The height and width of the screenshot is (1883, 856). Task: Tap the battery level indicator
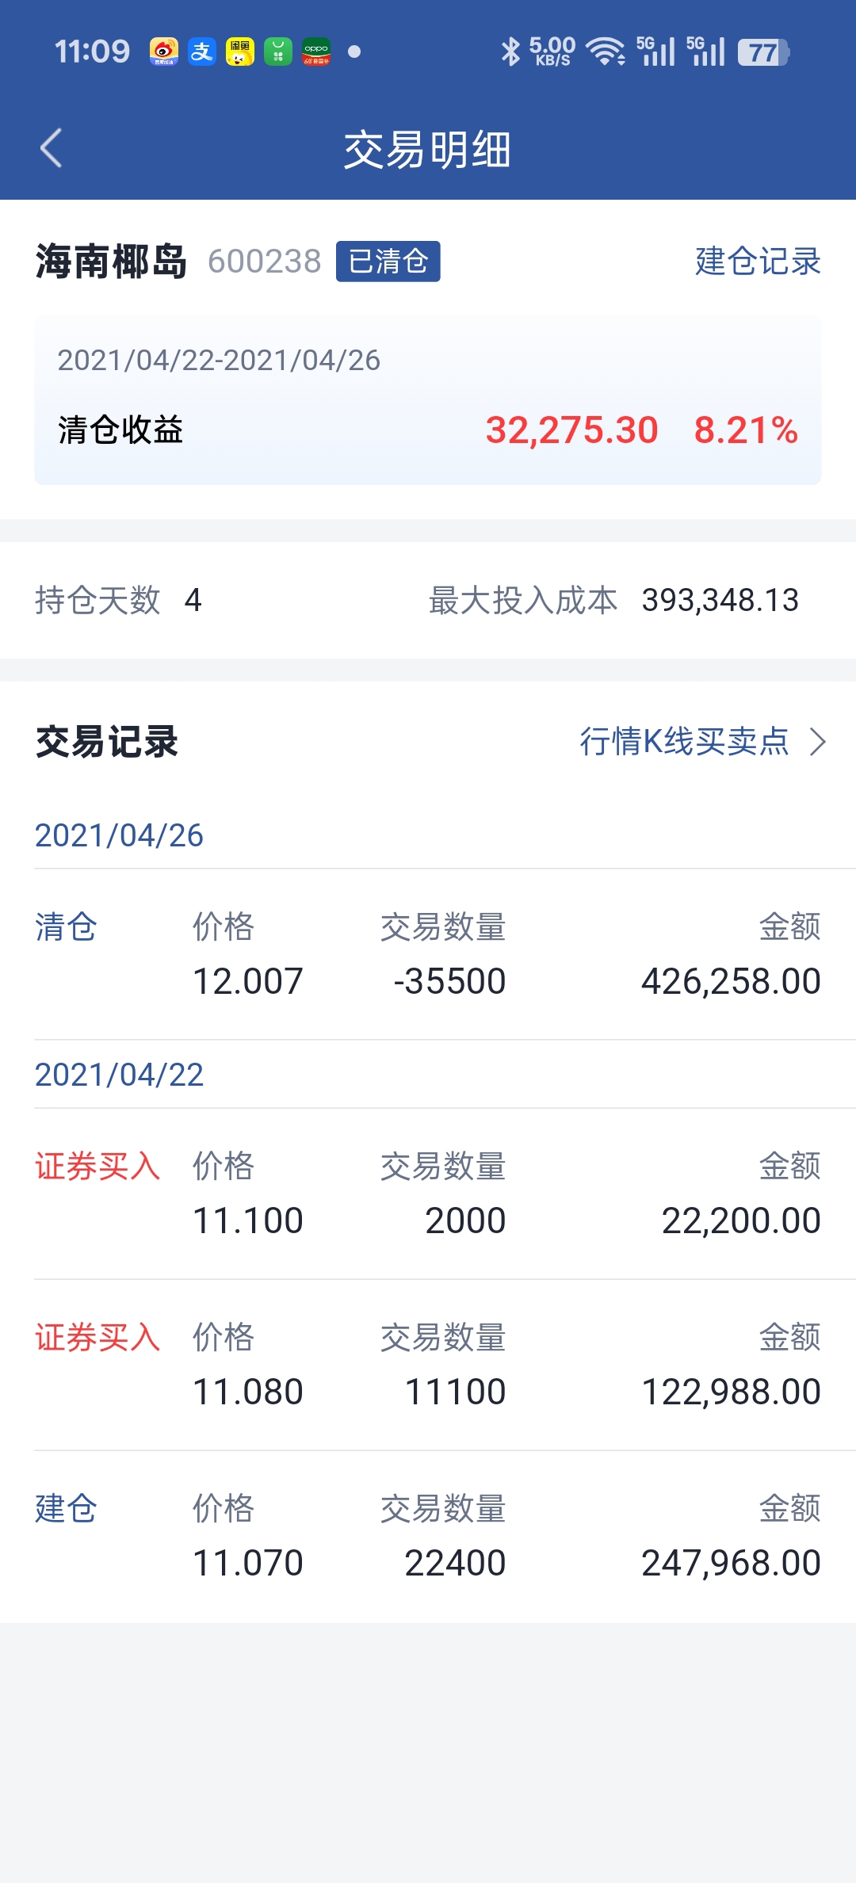pos(763,52)
